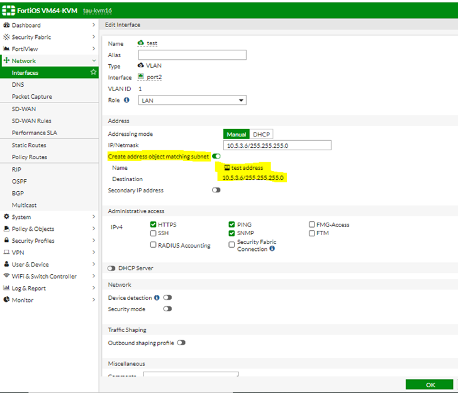This screenshot has height=393, width=458.
Task: Disable Create address object matching subnet toggle
Action: point(216,156)
